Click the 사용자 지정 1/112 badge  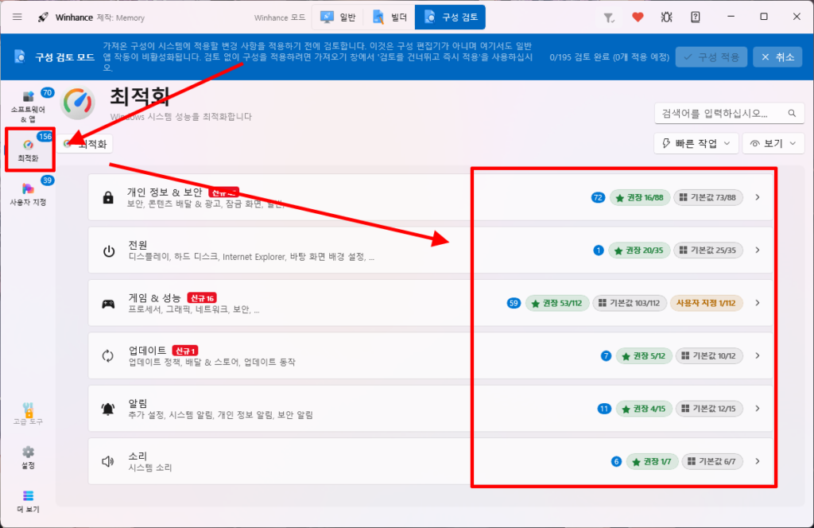[x=706, y=303]
